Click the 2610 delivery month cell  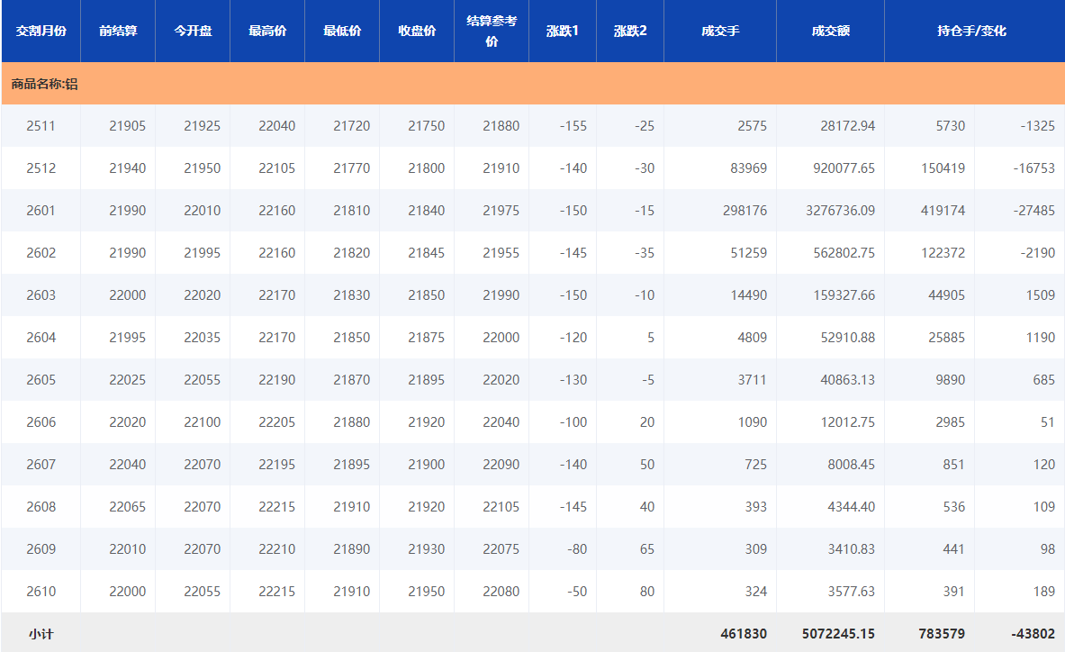[x=41, y=592]
